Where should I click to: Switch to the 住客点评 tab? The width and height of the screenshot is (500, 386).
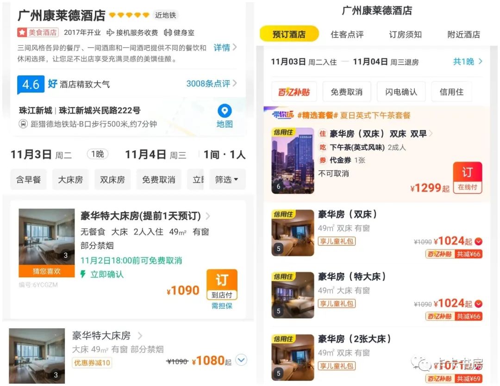click(x=347, y=34)
